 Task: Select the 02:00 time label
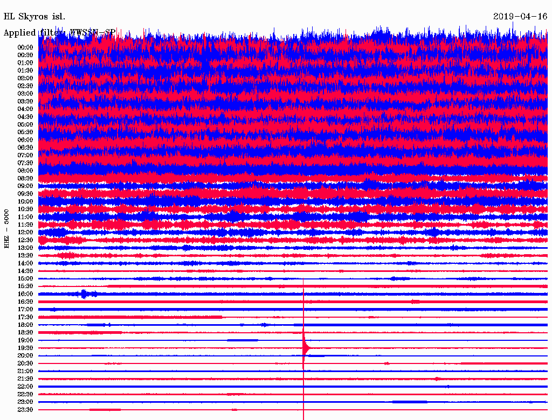tap(25, 79)
